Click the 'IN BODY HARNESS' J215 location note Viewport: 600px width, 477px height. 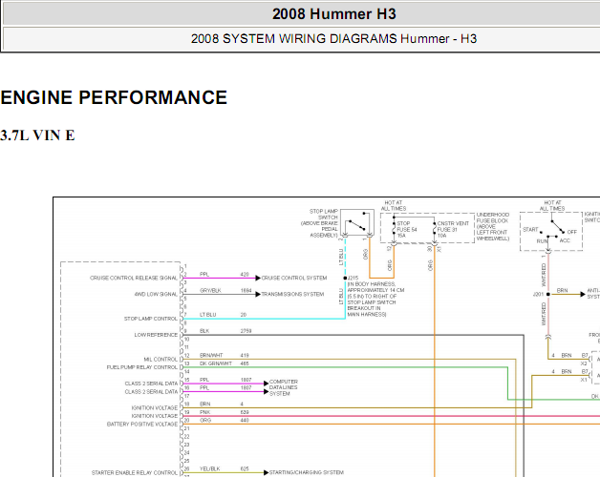pyautogui.click(x=375, y=300)
